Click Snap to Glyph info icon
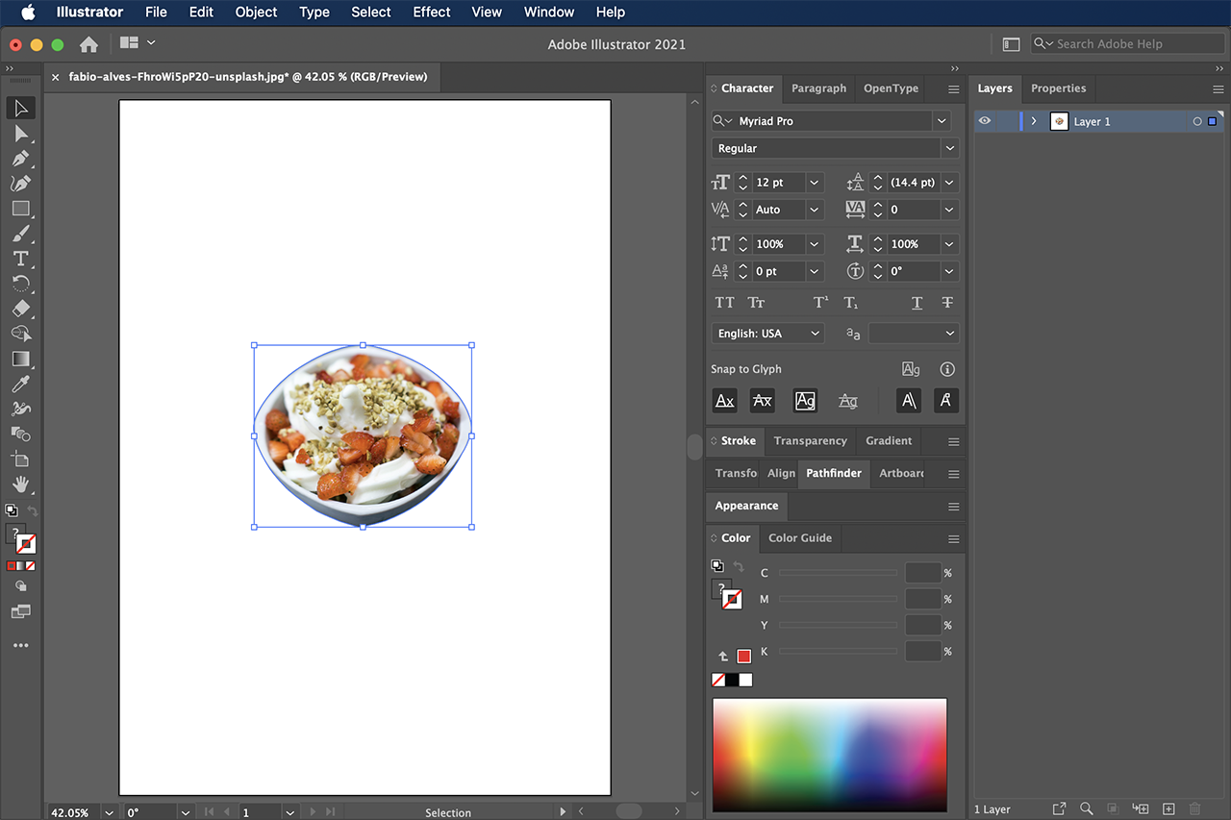This screenshot has height=820, width=1231. click(x=947, y=369)
